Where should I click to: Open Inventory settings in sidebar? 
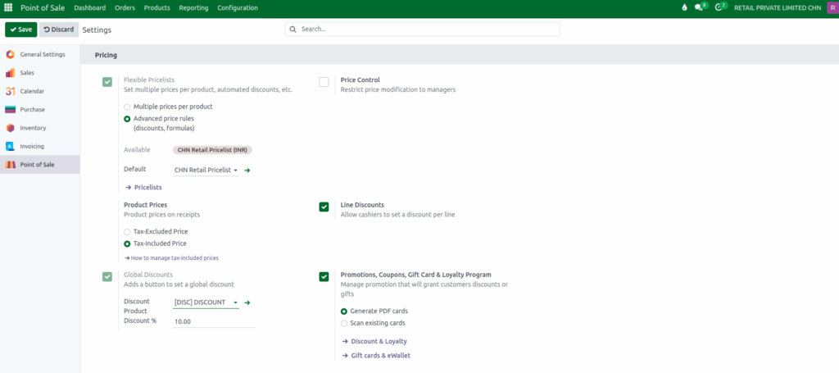coord(33,128)
